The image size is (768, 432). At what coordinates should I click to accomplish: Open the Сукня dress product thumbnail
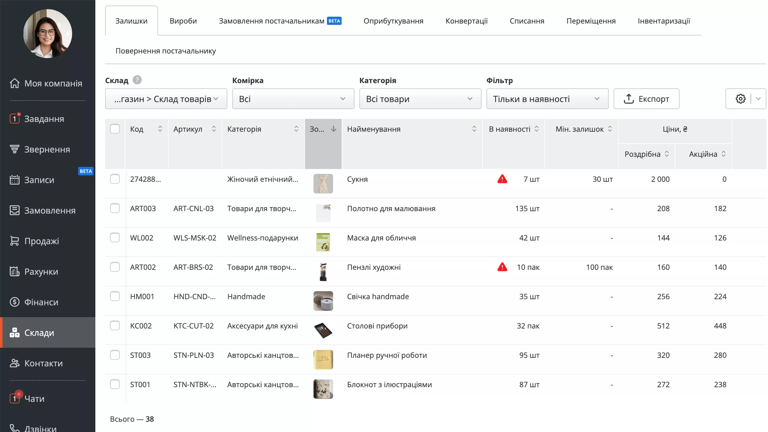323,183
